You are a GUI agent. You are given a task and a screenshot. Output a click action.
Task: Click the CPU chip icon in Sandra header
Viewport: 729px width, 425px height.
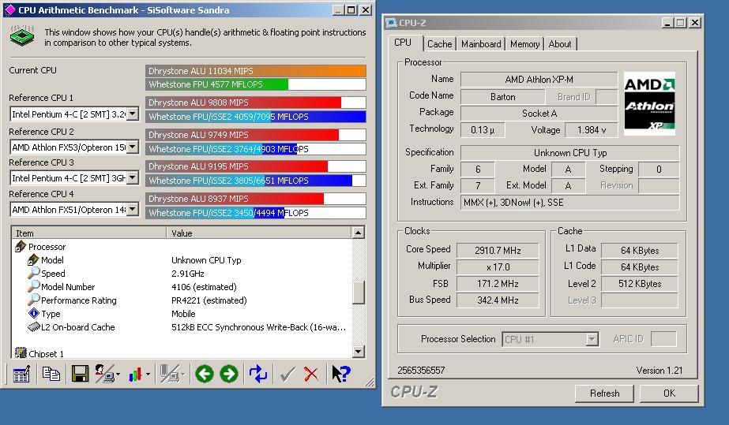click(x=22, y=36)
